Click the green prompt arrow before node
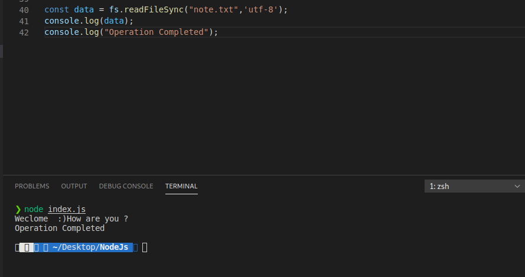The image size is (525, 277). (x=18, y=209)
